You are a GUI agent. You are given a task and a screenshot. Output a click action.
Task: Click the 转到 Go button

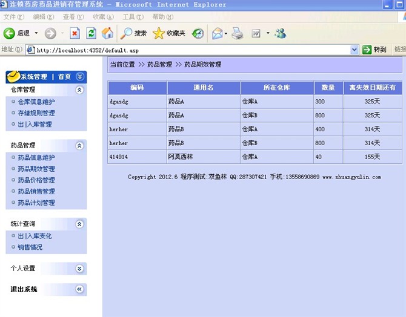[374, 50]
